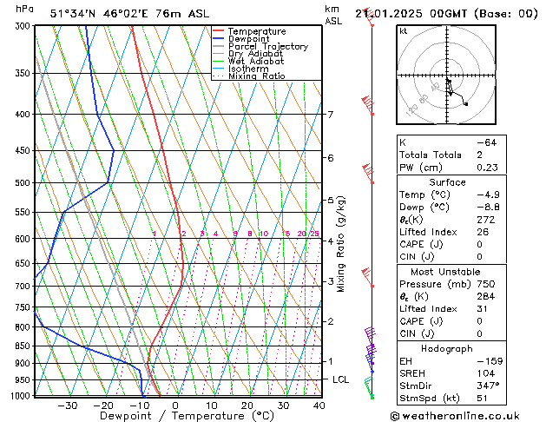Click the green wind barb near surface

[x=369, y=387]
